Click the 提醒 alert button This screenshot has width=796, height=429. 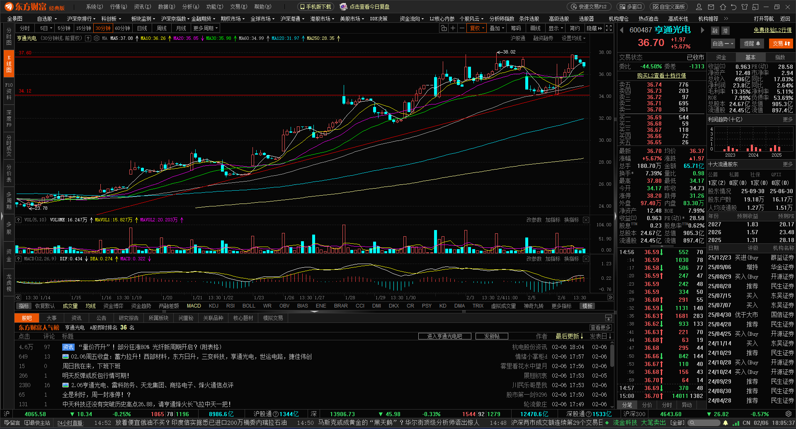pyautogui.click(x=752, y=43)
